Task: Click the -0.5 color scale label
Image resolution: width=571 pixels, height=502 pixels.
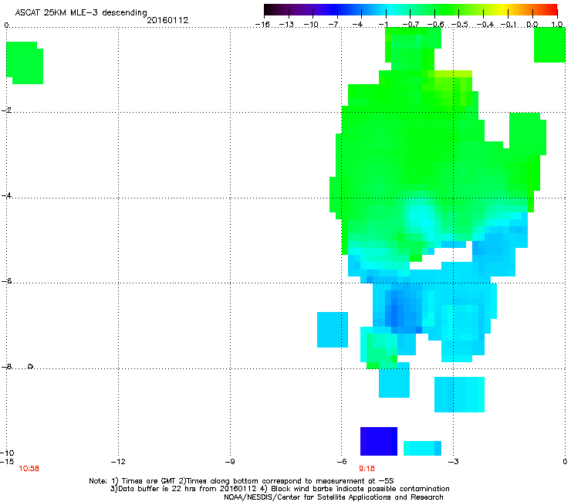Action: click(460, 25)
